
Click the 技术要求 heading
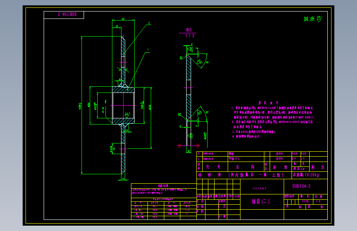[268, 103]
